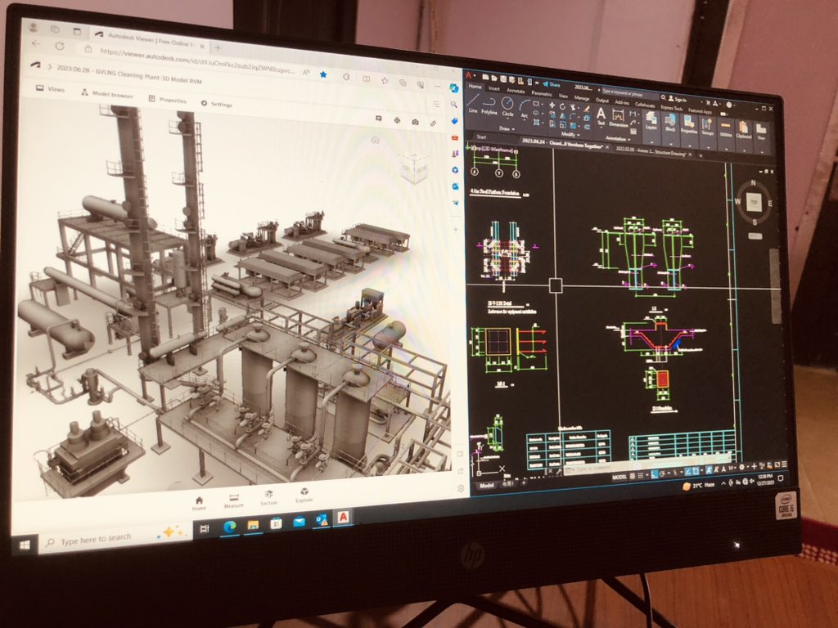Viewport: 838px width, 628px height.
Task: Select the Line tool in AutoCAD
Action: point(472,103)
